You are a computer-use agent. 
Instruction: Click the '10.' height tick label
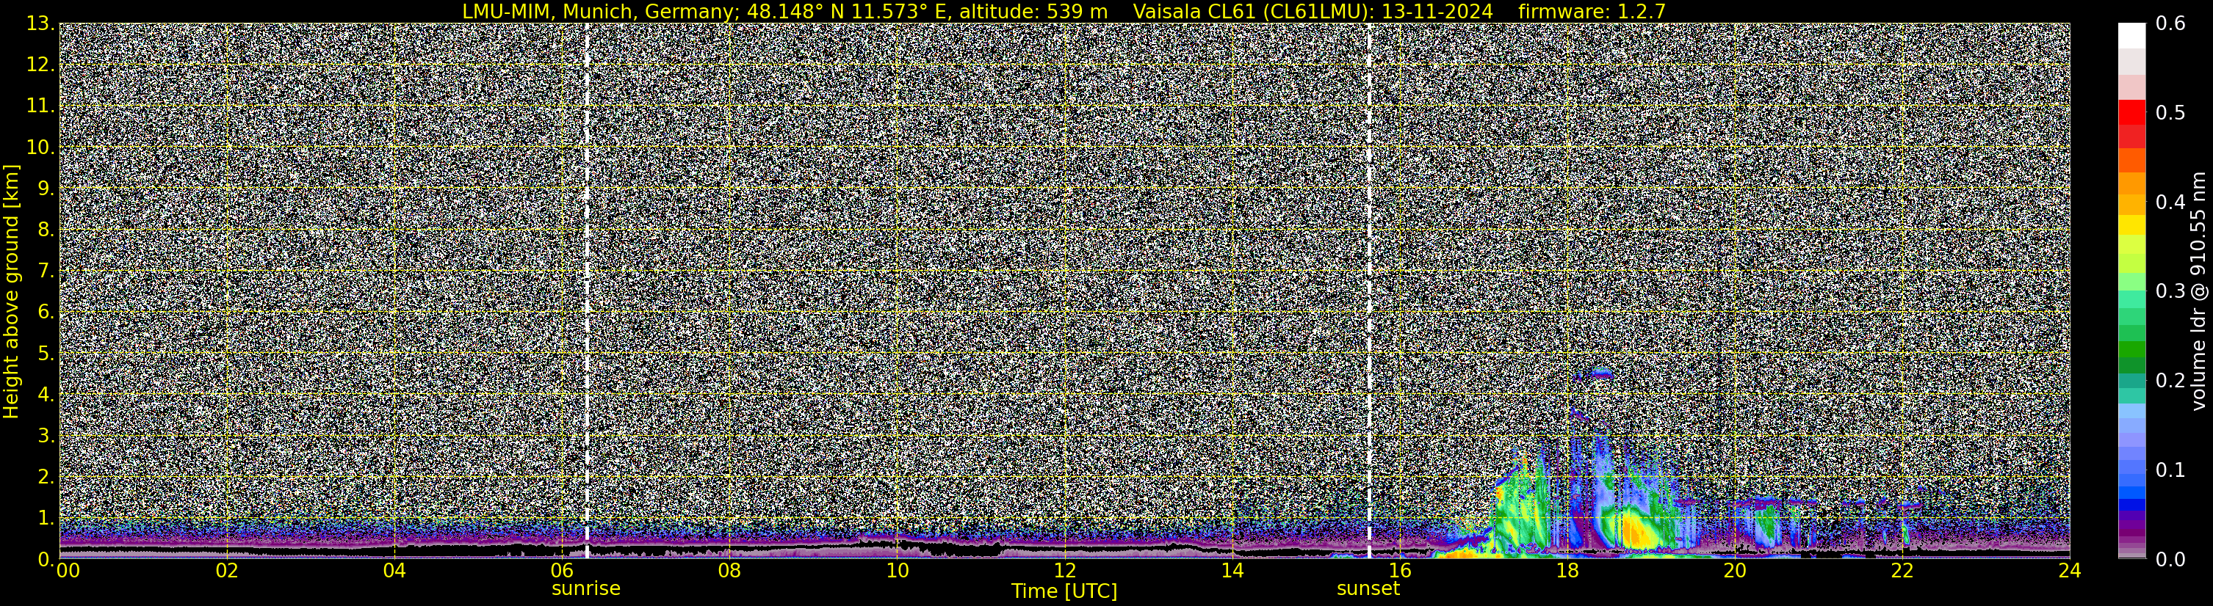coord(40,147)
